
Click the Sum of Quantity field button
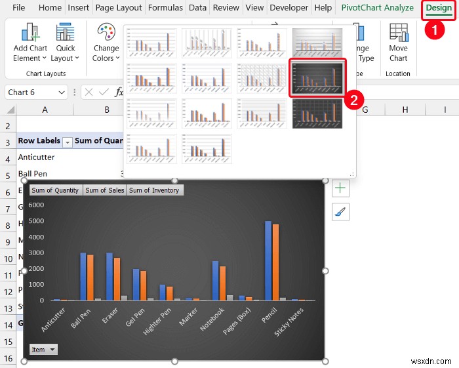point(56,190)
